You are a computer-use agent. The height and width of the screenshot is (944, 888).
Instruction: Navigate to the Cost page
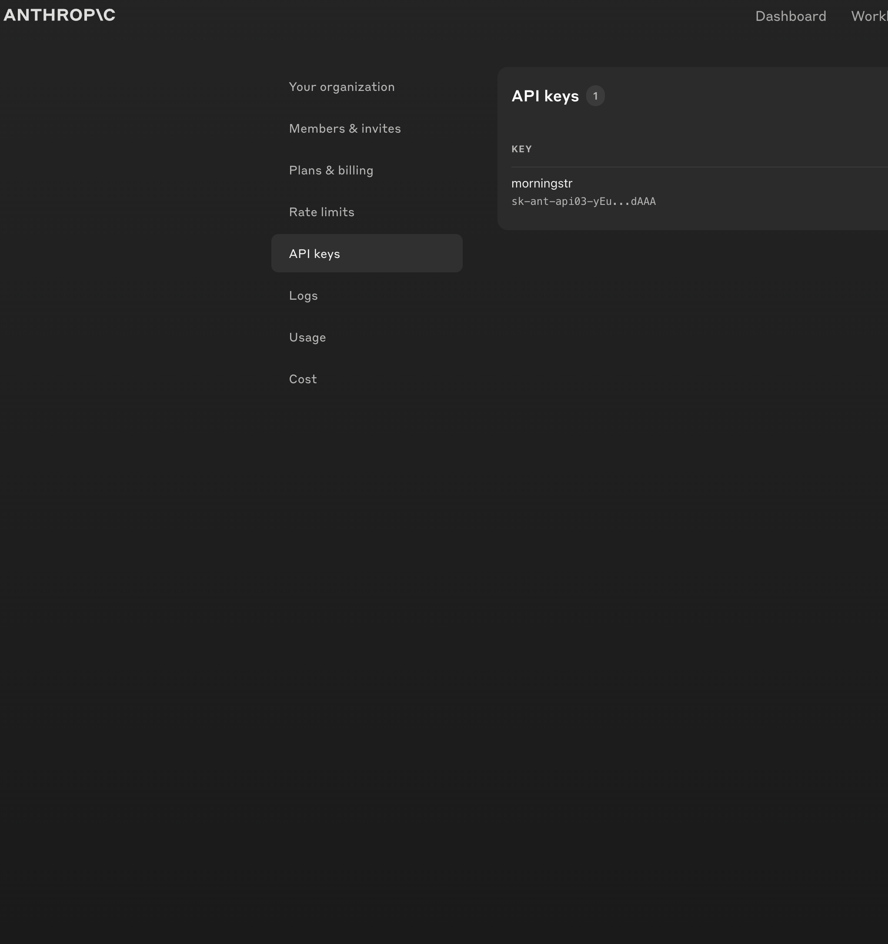tap(302, 379)
